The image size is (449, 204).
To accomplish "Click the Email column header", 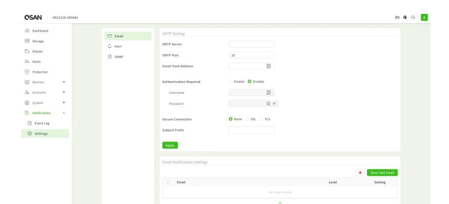I will (x=181, y=182).
